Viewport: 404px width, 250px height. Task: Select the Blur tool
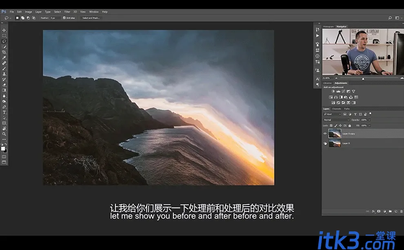[4, 96]
